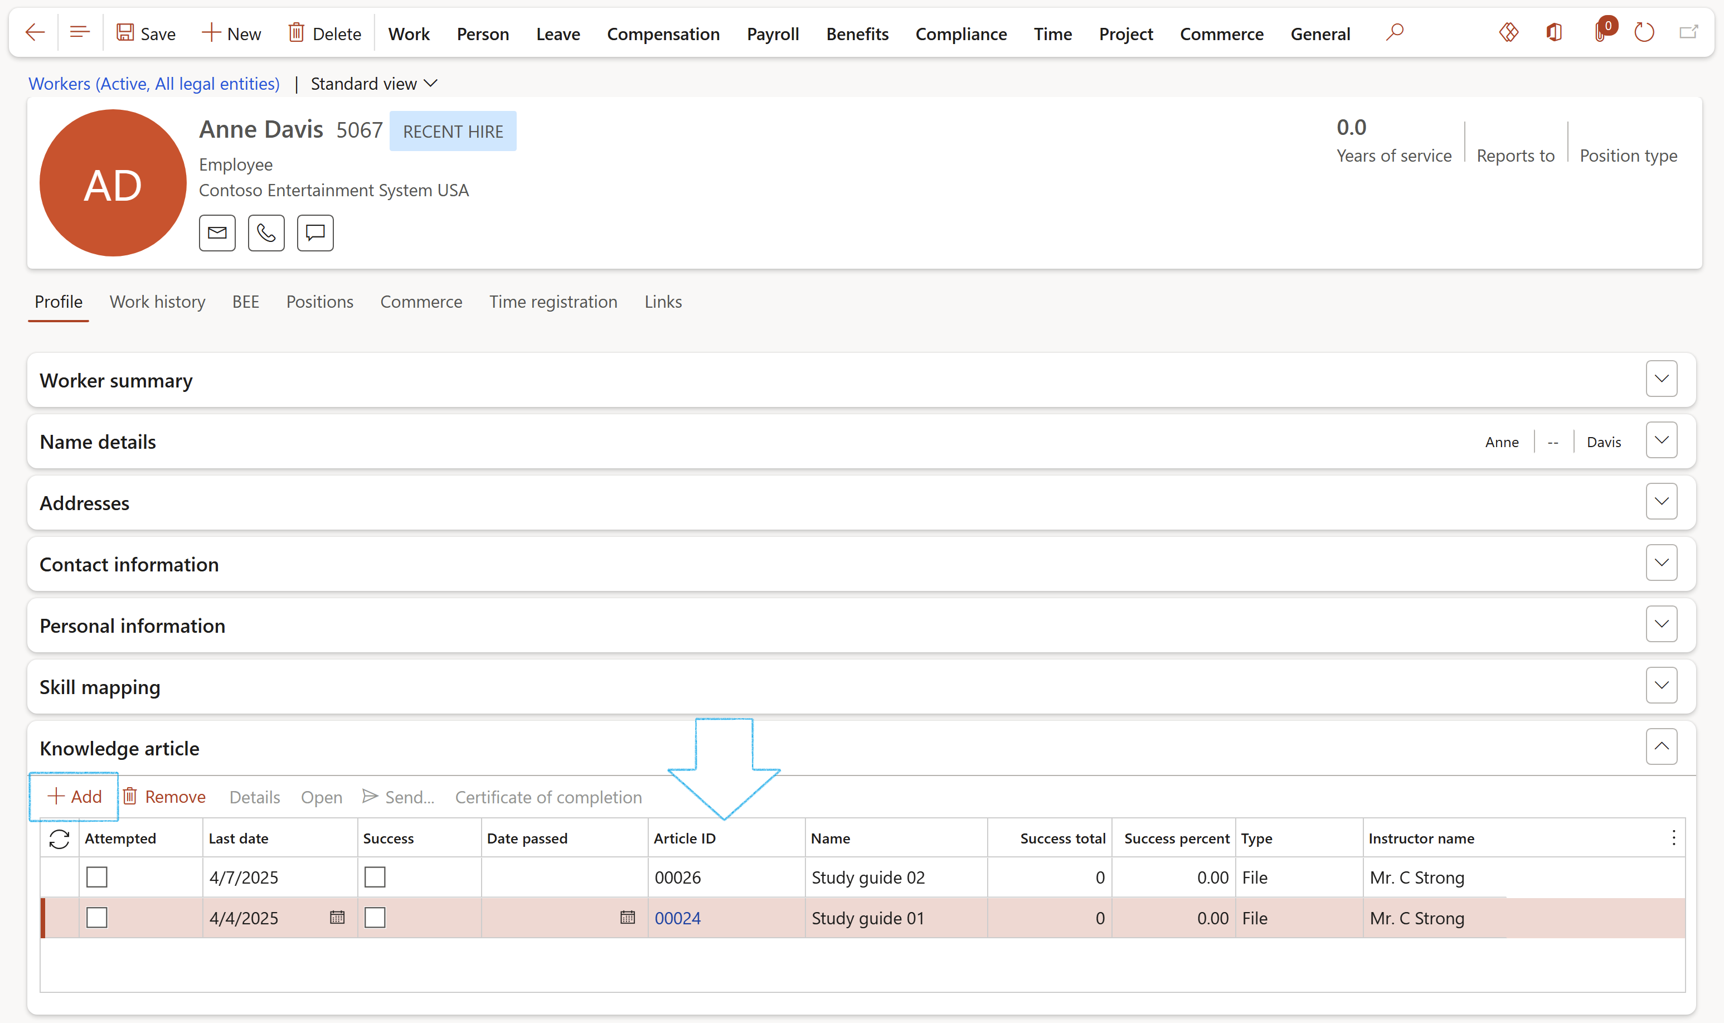Click Last date cell 4/7/2025
The width and height of the screenshot is (1724, 1023).
pos(280,877)
